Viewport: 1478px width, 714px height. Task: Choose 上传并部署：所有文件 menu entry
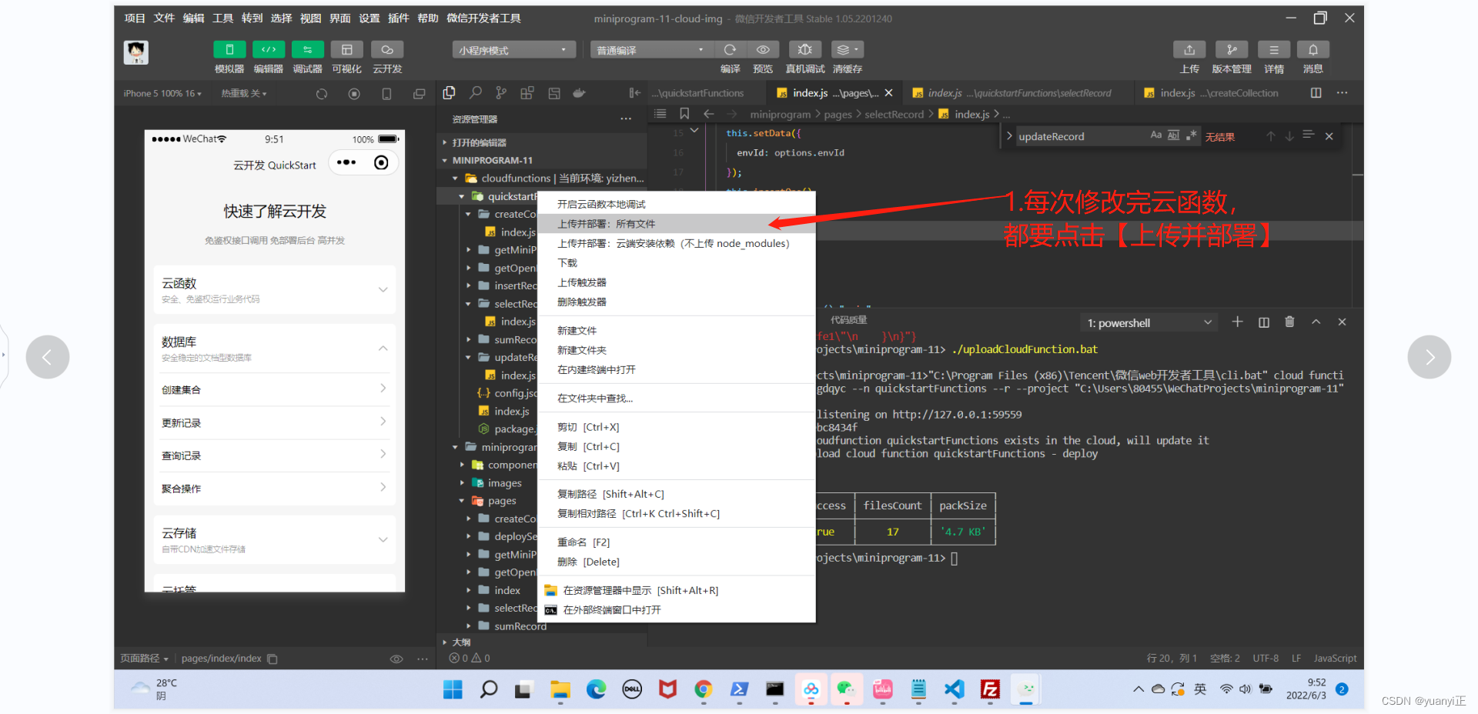pyautogui.click(x=606, y=224)
